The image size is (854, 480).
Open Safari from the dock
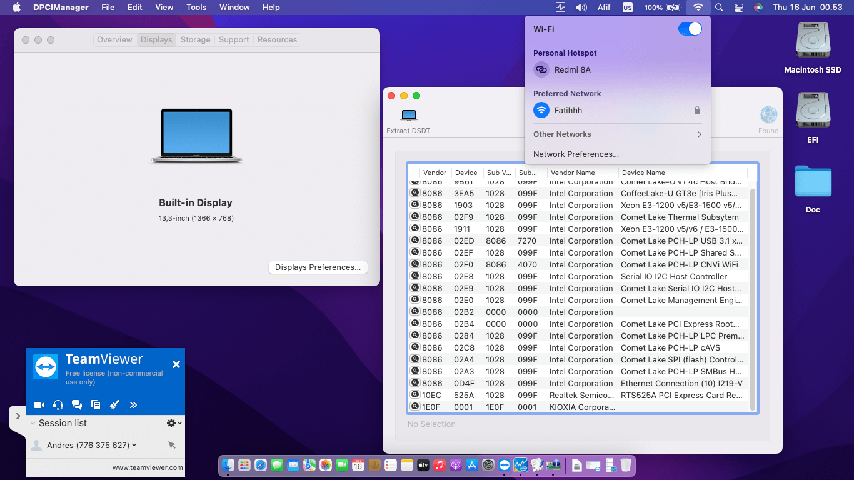coord(261,465)
